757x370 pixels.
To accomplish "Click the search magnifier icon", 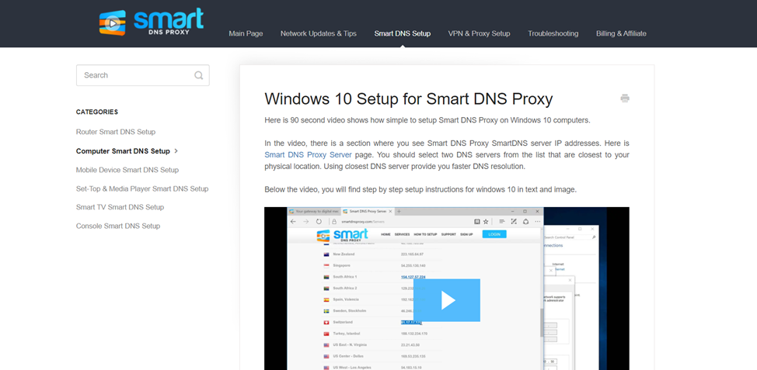I will click(x=198, y=75).
